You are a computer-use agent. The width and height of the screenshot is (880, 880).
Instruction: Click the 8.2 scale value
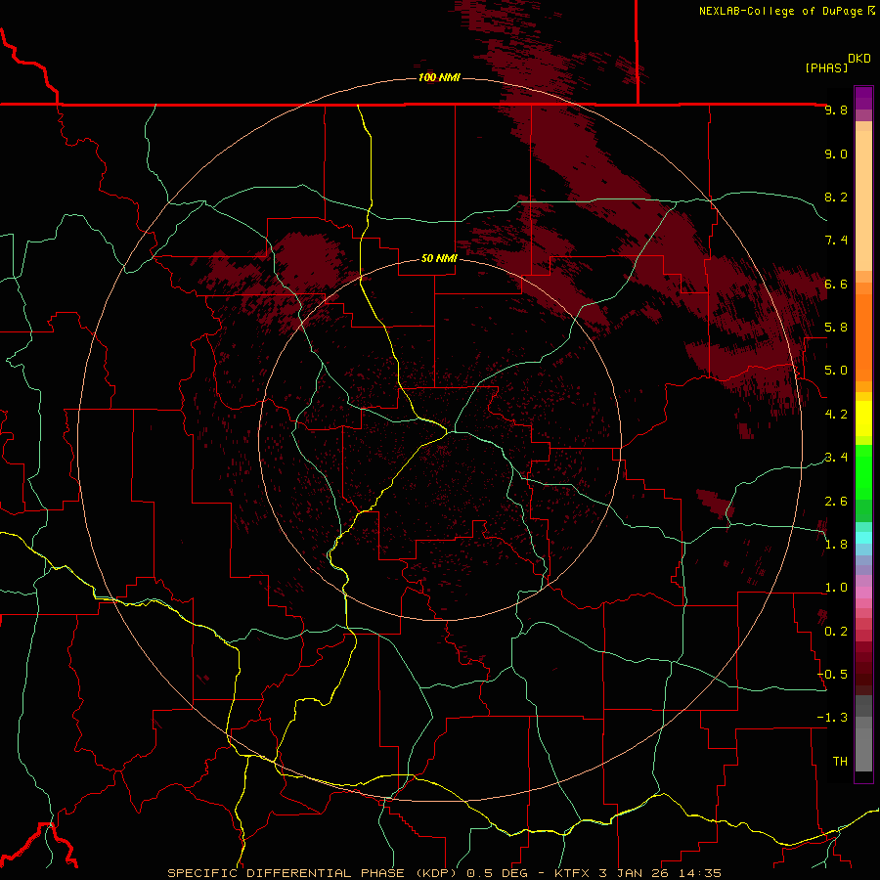(836, 197)
